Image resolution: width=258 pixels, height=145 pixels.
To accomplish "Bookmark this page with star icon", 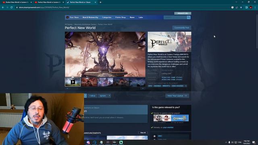I will coord(241,7).
